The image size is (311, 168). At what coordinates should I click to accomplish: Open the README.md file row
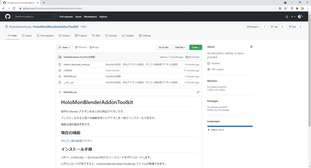70,77
